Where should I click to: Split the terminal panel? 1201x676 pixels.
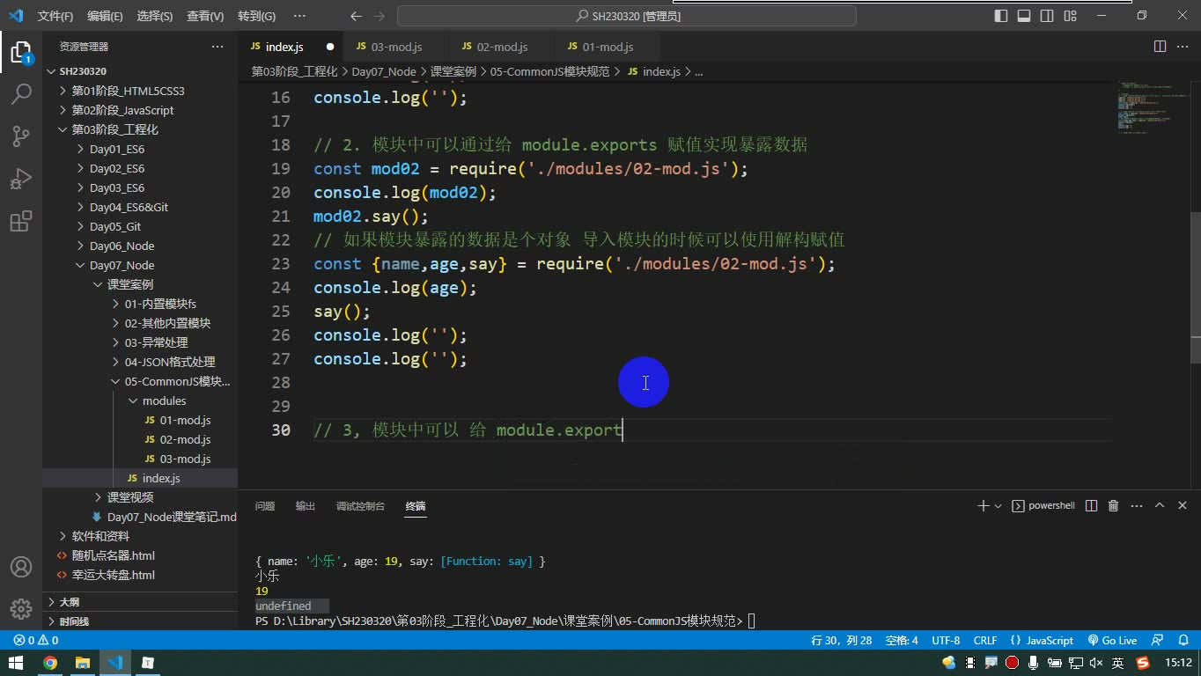click(x=1092, y=506)
